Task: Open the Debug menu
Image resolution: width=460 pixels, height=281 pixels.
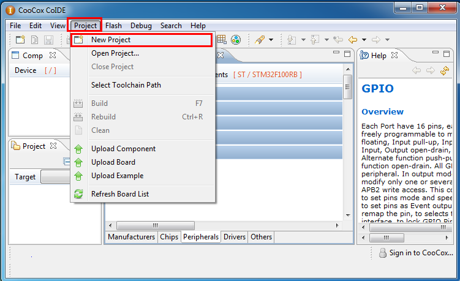Action: [141, 26]
